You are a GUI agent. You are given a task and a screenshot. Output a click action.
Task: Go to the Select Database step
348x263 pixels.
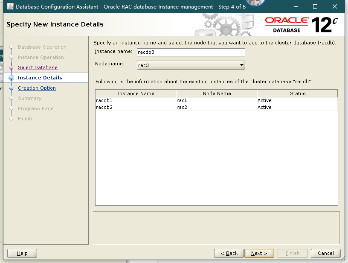click(x=38, y=67)
